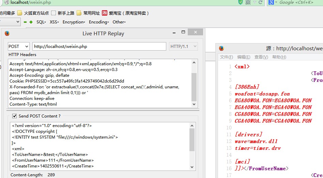
Task: Click Firefox icon in Live HTTP Replay title
Action: tap(7, 33)
